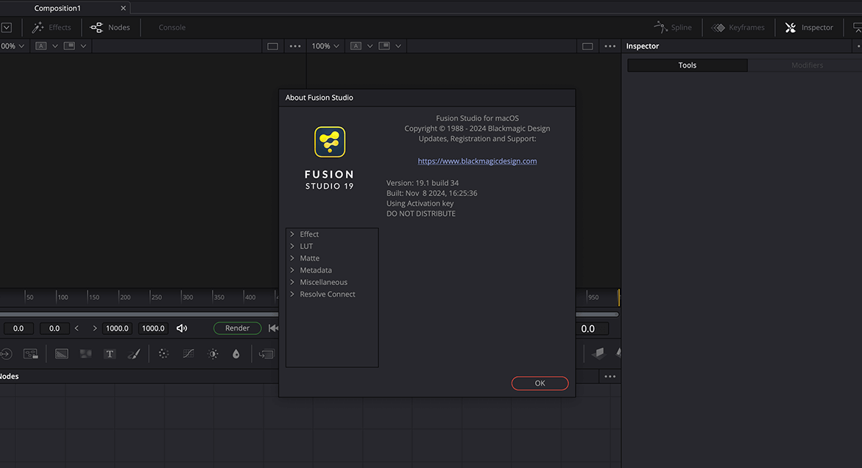Click the next range arrow button
Screen dimensions: 862x468
coord(94,328)
